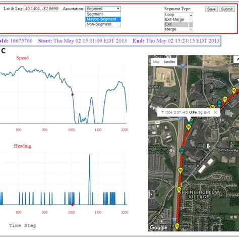Viewport: 239px width, 239px height.
Task: Switch the map to Map view
Action: point(156,62)
